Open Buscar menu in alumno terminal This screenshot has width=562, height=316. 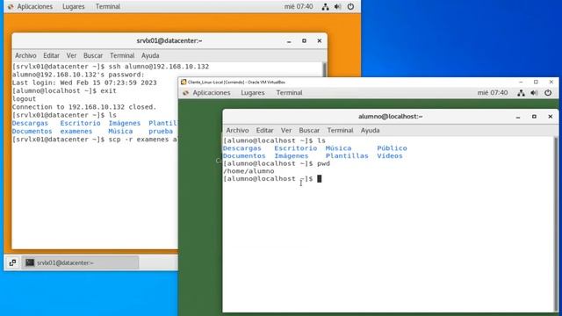coord(309,131)
